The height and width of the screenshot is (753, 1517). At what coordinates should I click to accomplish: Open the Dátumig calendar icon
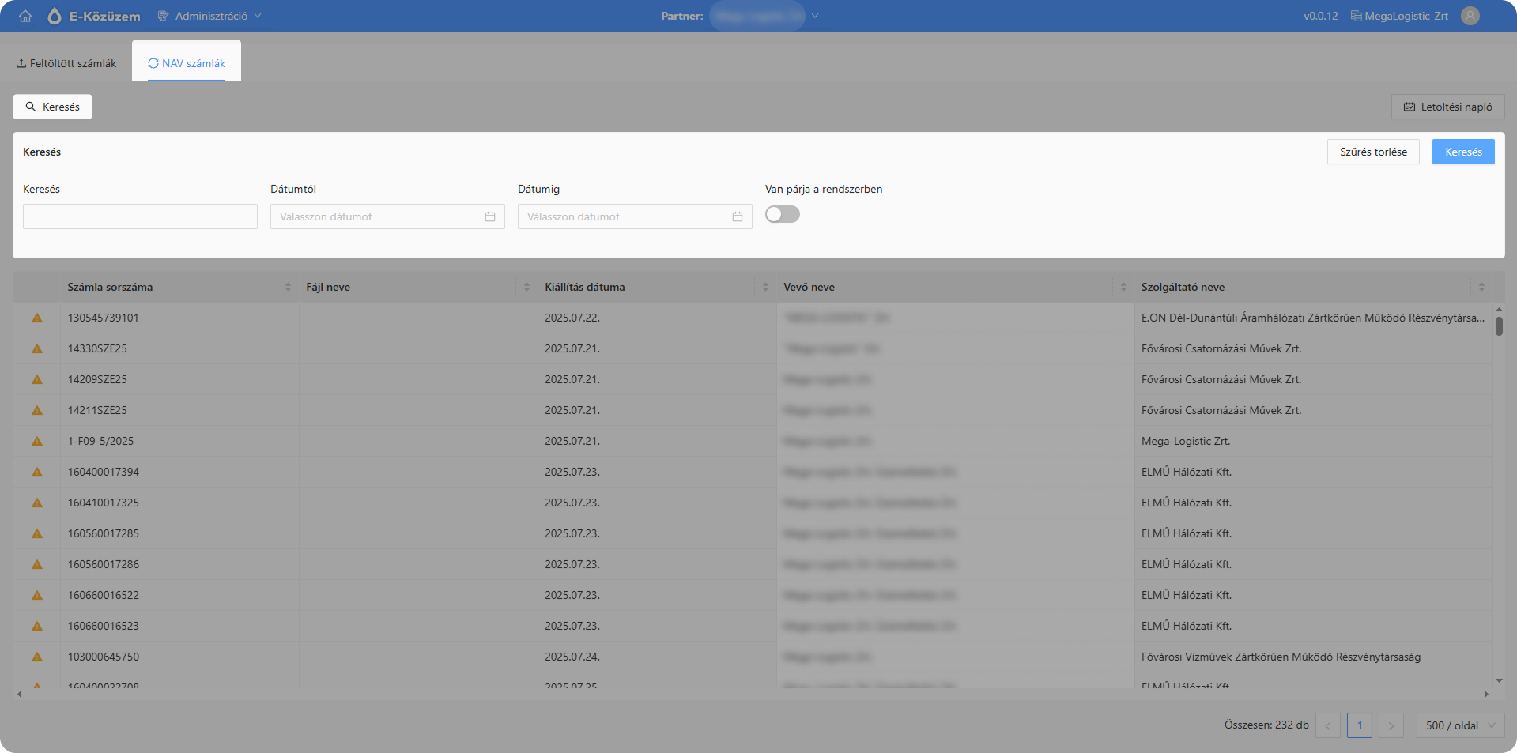[738, 216]
